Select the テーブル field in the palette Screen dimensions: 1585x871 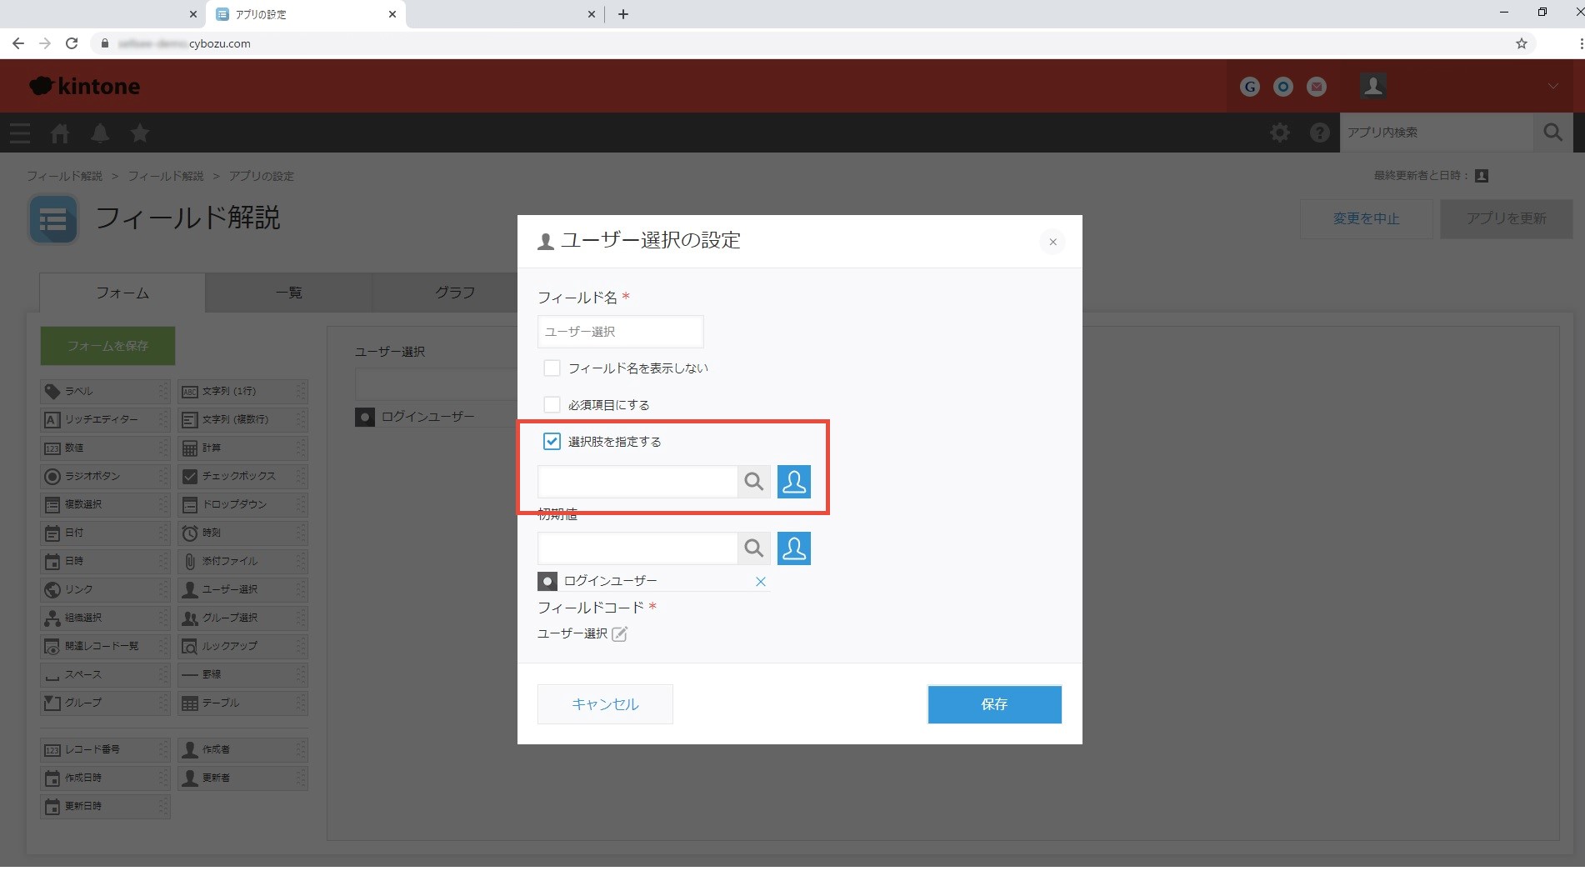click(242, 703)
